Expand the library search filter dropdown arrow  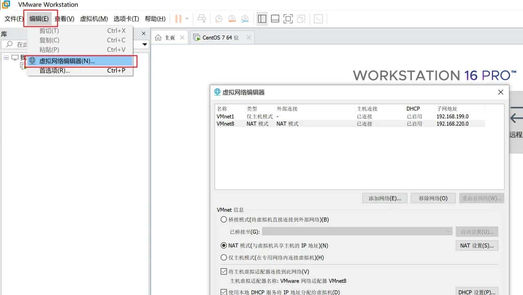(x=145, y=45)
